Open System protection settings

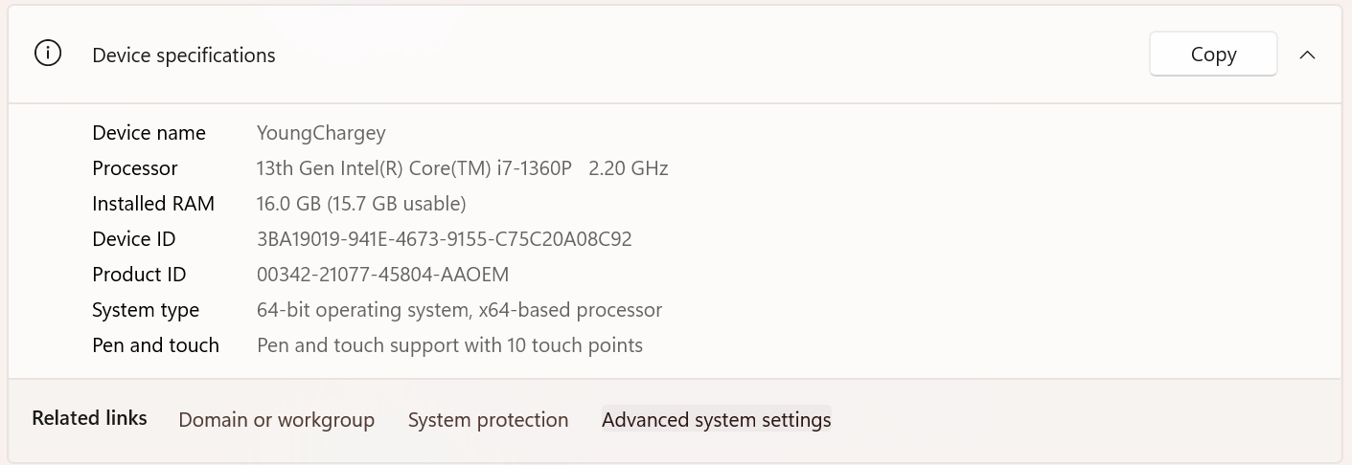coord(488,420)
